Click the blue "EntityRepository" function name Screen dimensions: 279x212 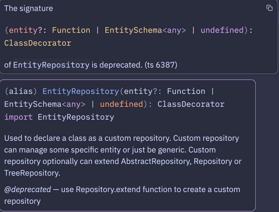tap(81, 91)
